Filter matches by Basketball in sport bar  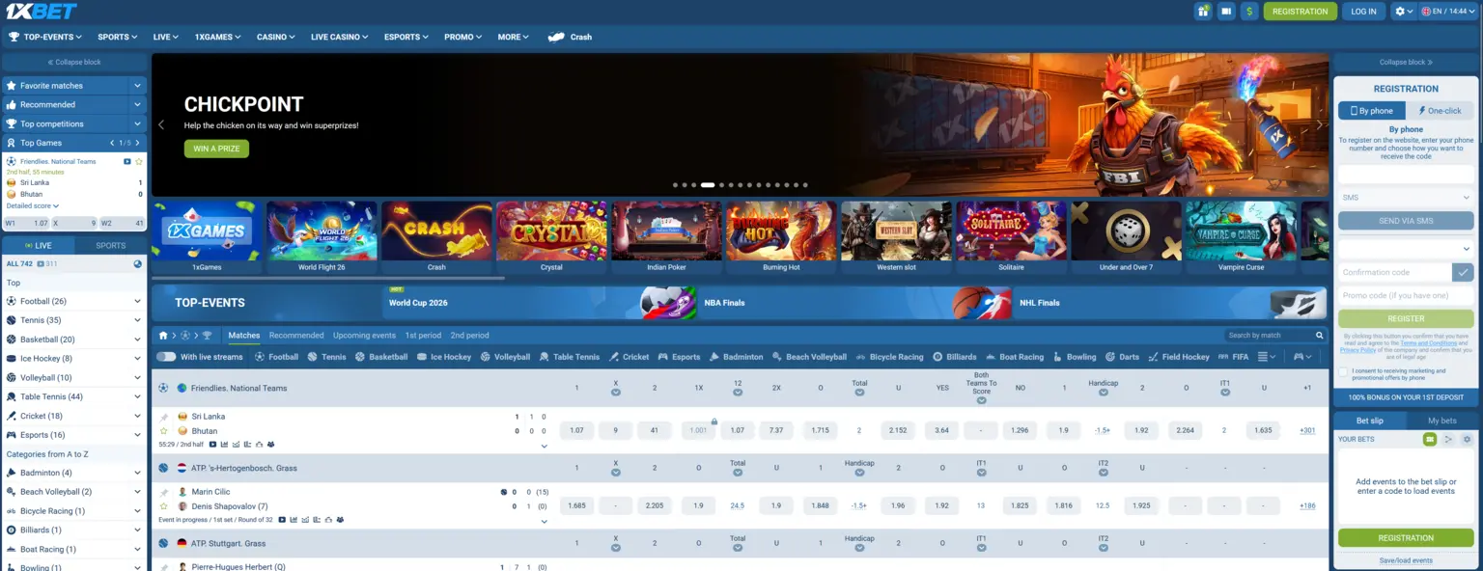[x=381, y=357]
